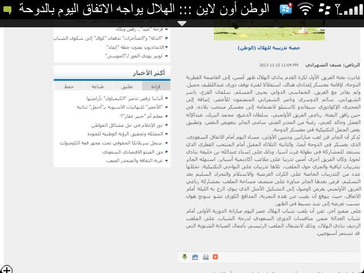Tap the BlackBerry logo status icon

click(x=324, y=10)
